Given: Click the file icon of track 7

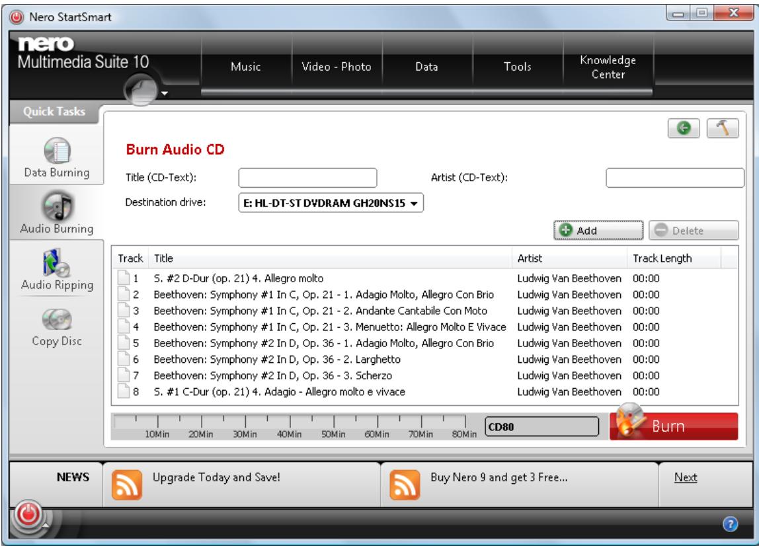Looking at the screenshot, I should point(124,375).
